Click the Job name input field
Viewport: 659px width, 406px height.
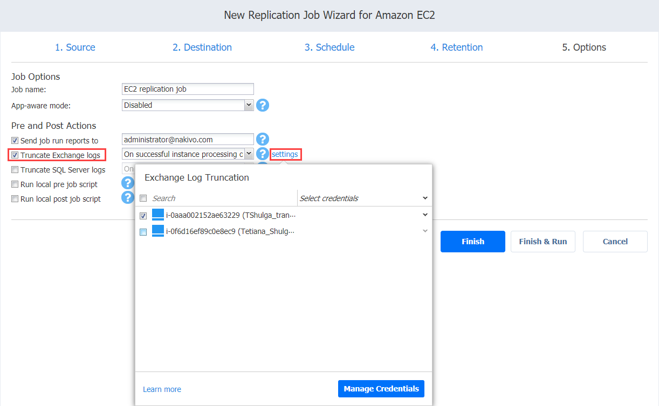tap(188, 89)
